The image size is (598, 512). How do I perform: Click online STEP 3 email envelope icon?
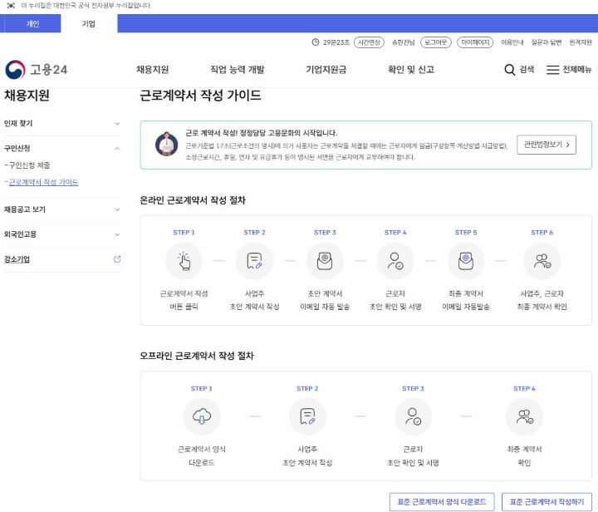325,261
